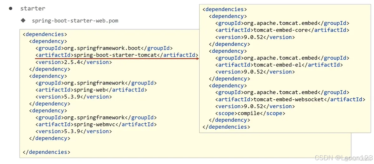Click groupId "org.apache.tomcat.embed" above tomcat-embed-core

tap(282, 23)
